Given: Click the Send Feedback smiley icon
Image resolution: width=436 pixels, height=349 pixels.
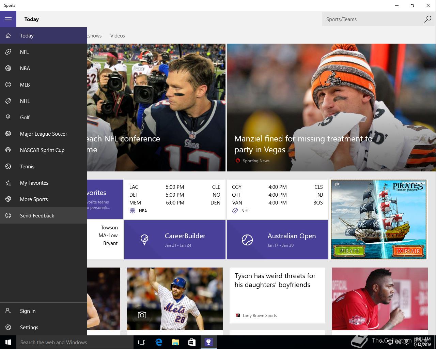Looking at the screenshot, I should click(8, 215).
